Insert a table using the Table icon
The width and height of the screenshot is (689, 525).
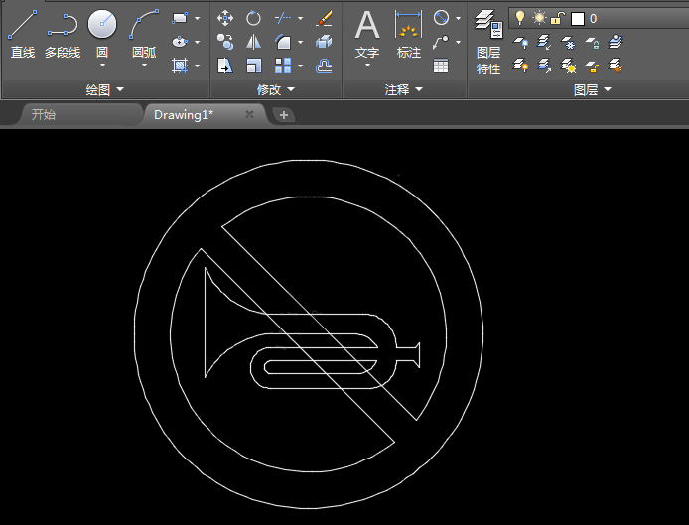441,66
